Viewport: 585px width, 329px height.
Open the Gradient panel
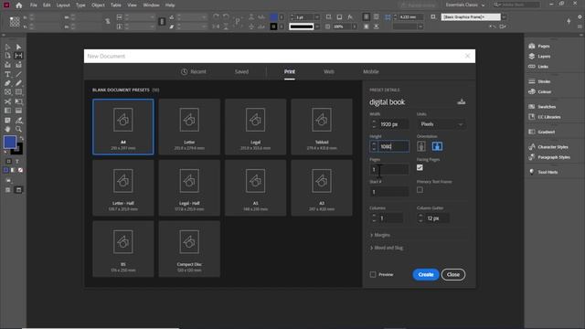[x=542, y=132]
